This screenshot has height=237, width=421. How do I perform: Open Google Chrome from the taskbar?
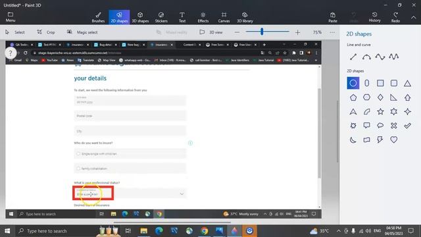[205, 231]
